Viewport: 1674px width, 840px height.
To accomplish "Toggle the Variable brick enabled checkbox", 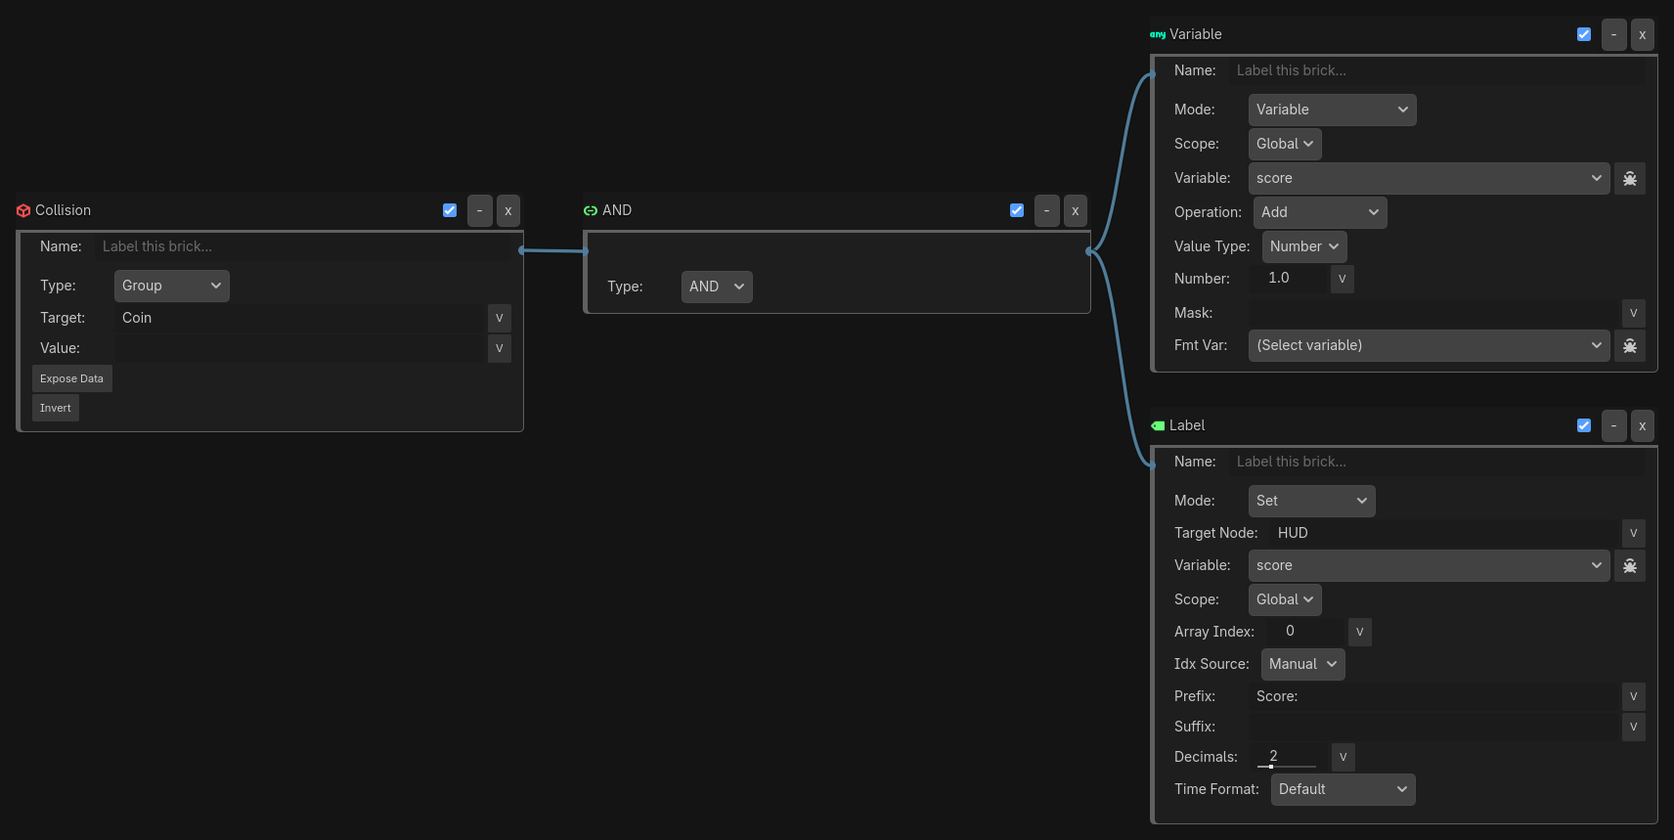I will pos(1584,34).
